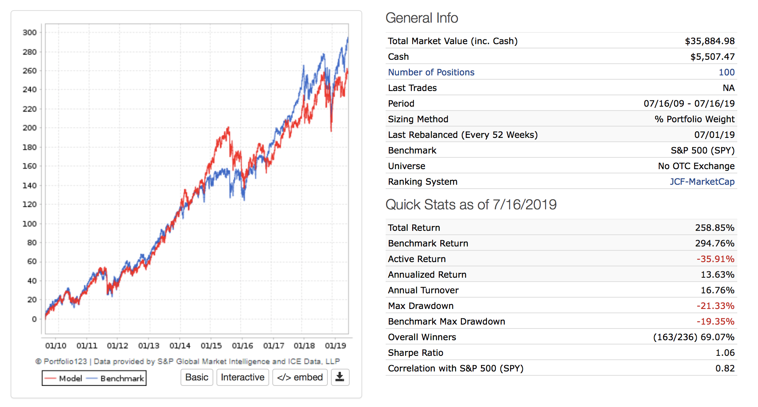Click the Period date range 07/16/09 - 07/16/19
The width and height of the screenshot is (758, 407).
(x=689, y=104)
